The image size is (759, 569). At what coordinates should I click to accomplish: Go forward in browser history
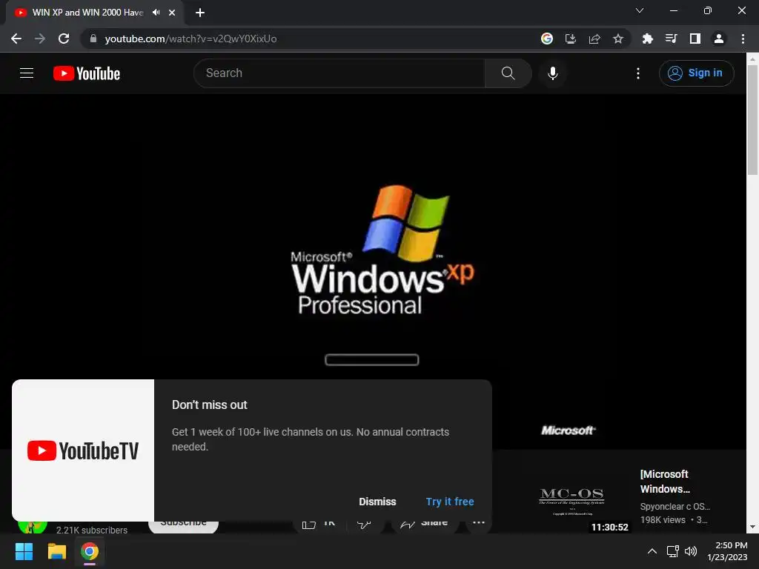click(40, 39)
